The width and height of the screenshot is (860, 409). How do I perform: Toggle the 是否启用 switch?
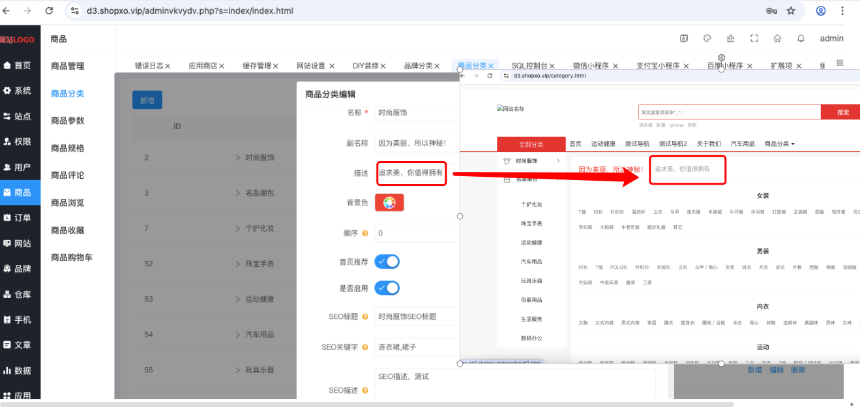coord(387,288)
